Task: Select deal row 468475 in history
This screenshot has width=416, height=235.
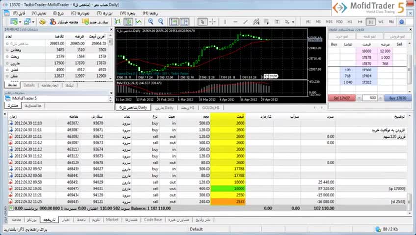Action: point(207,188)
